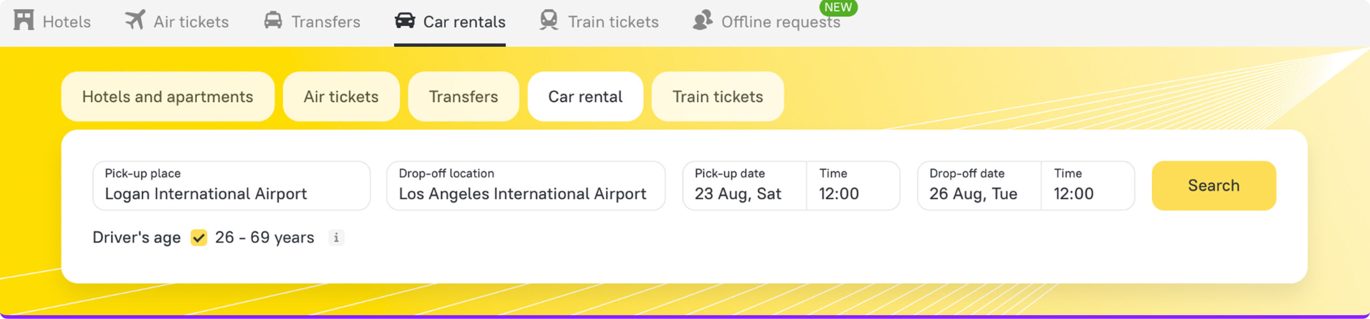Select the Transfers pill tab

[463, 97]
